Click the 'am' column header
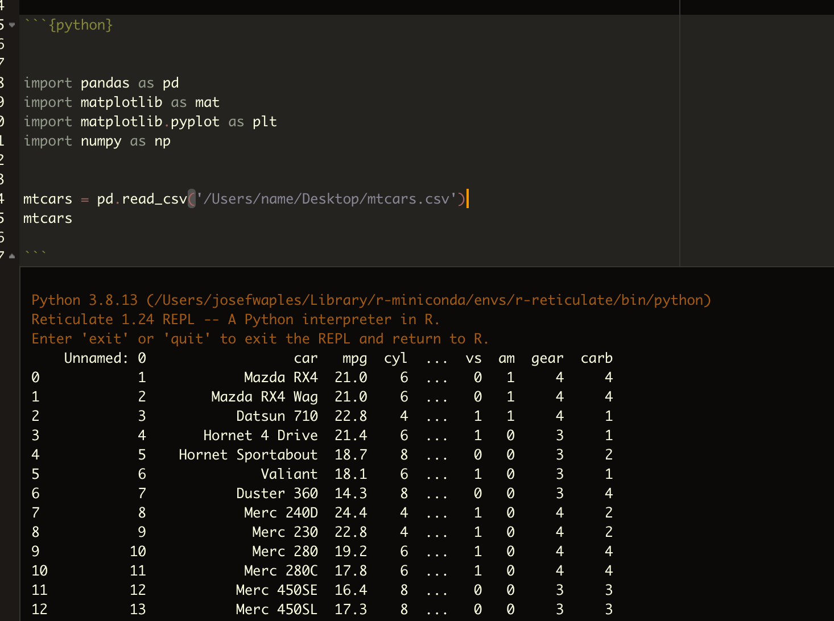The image size is (834, 621). click(507, 359)
